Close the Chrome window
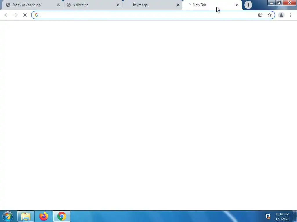Image resolution: width=297 pixels, height=222 pixels. pos(289,3)
